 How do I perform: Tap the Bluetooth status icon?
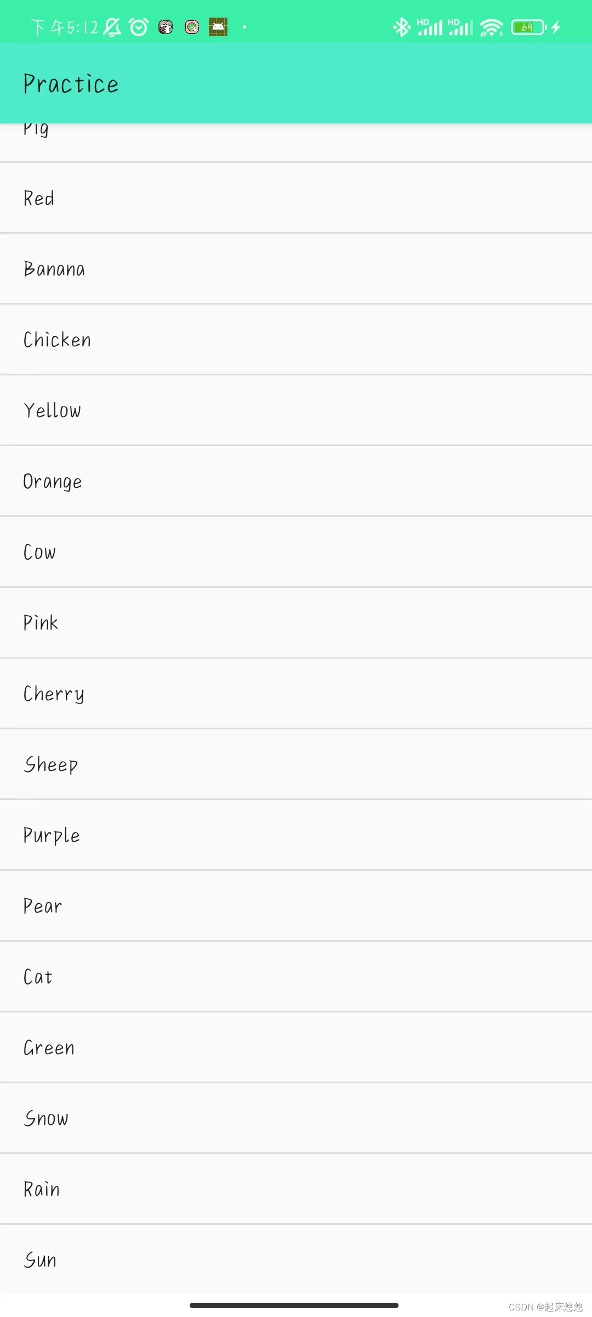coord(402,27)
